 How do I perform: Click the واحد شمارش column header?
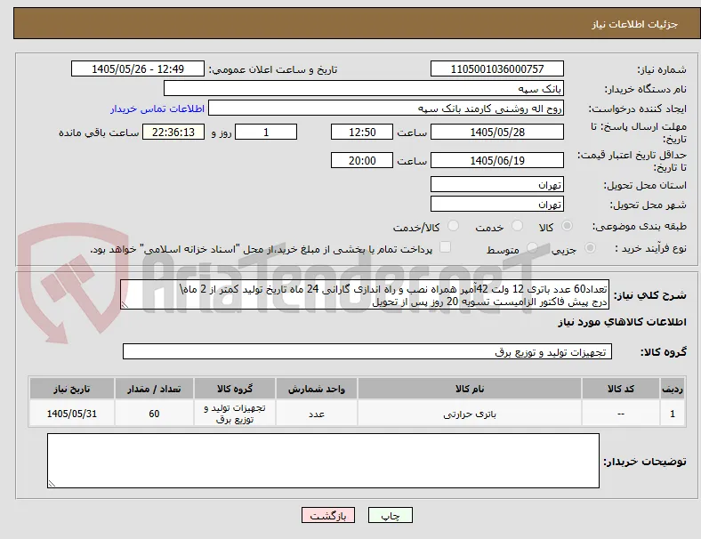coord(317,389)
